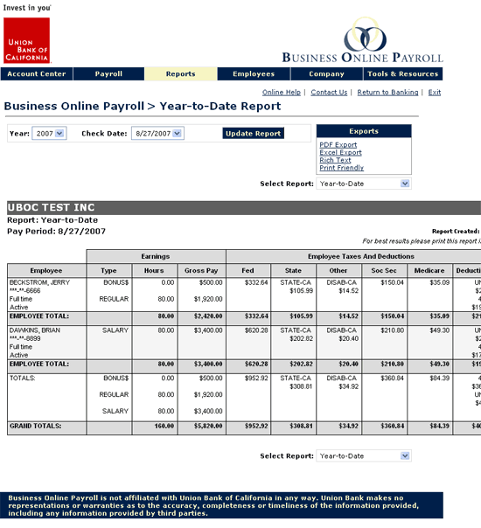Click grand total gross pay $5,820.00
This screenshot has width=481, height=528.
[x=208, y=426]
